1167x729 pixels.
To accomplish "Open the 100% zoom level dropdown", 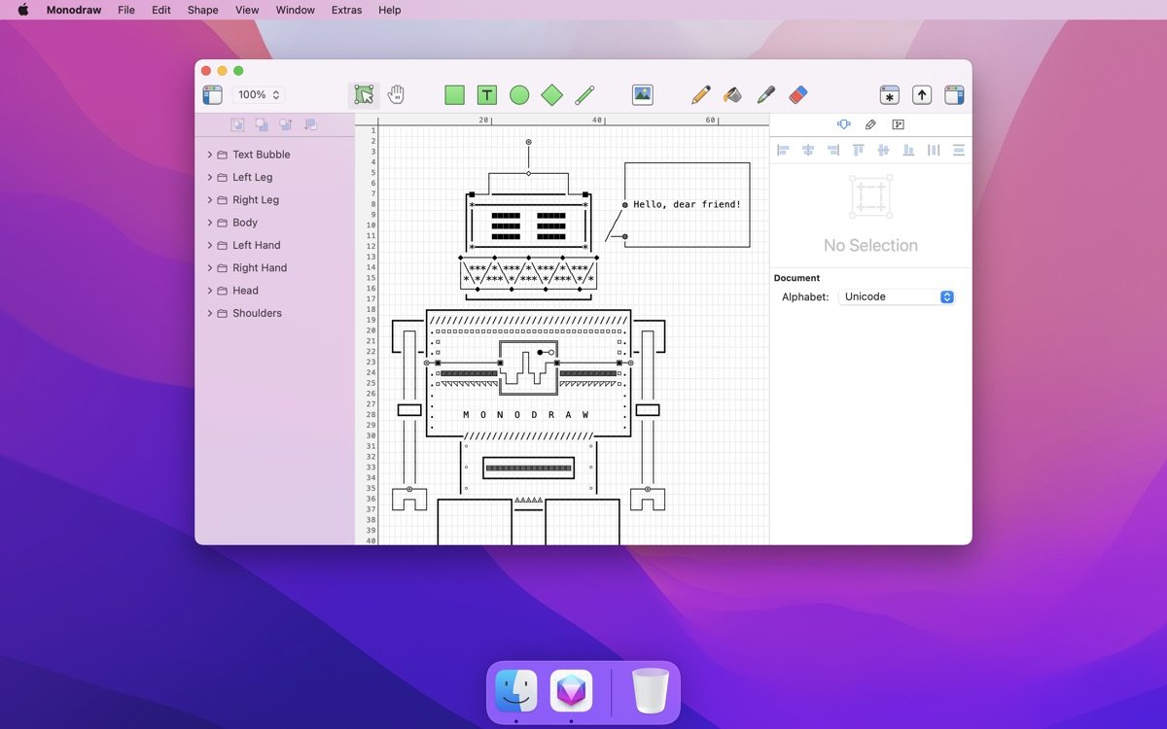I will click(259, 94).
